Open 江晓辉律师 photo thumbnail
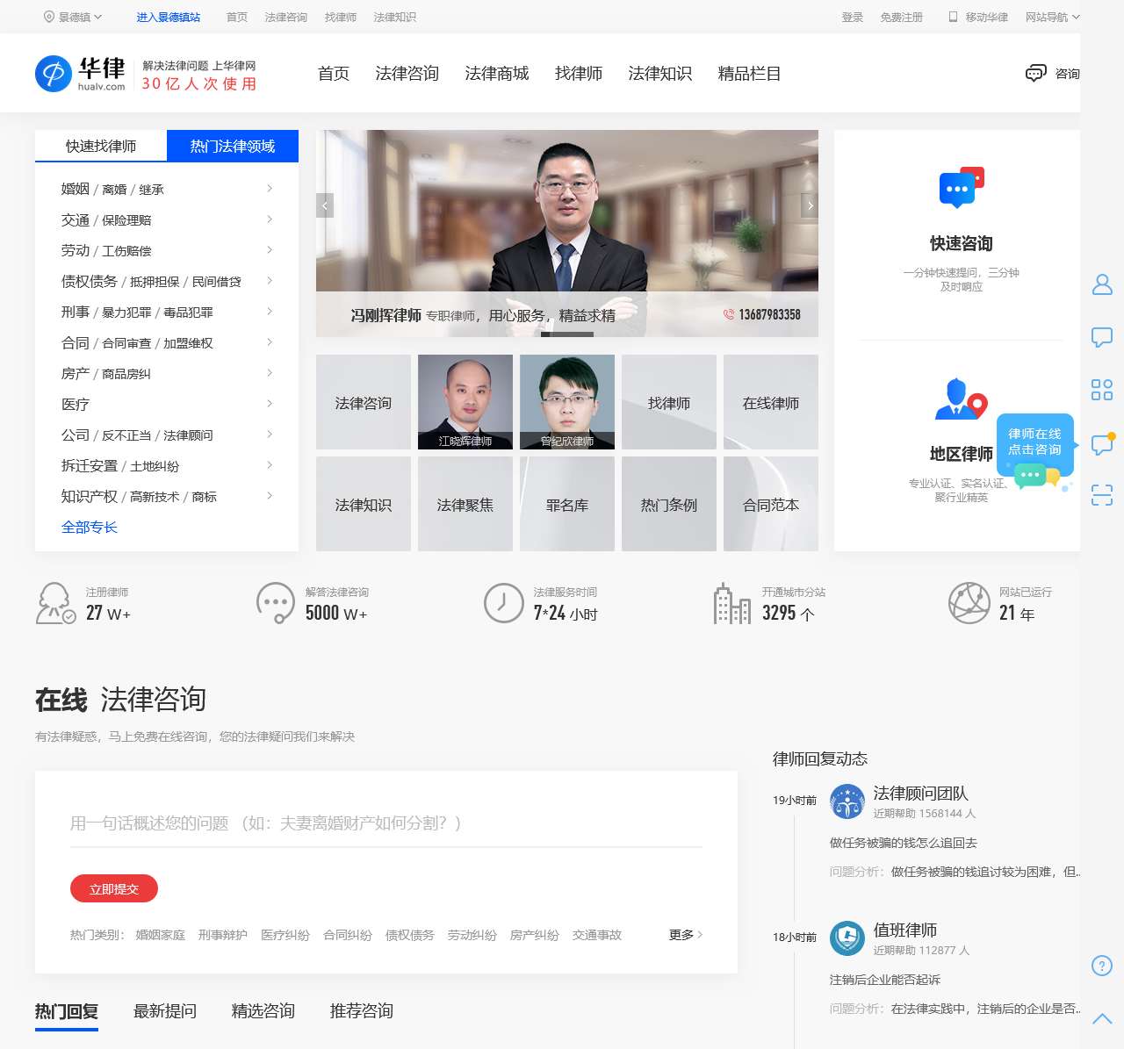Viewport: 1124px width, 1049px height. 465,402
